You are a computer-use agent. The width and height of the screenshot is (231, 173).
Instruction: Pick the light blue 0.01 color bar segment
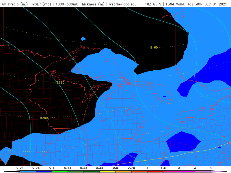[x=28, y=172]
